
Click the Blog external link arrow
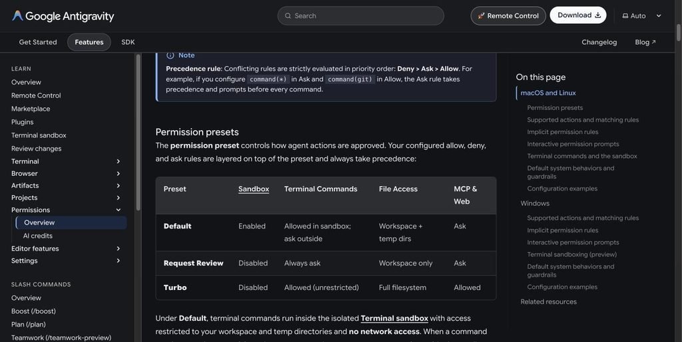coord(653,42)
